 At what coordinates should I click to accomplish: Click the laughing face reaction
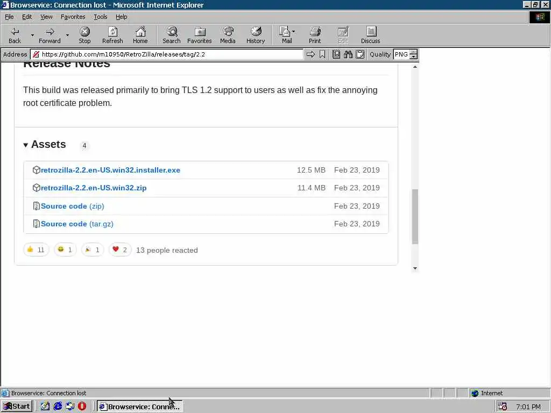(65, 250)
